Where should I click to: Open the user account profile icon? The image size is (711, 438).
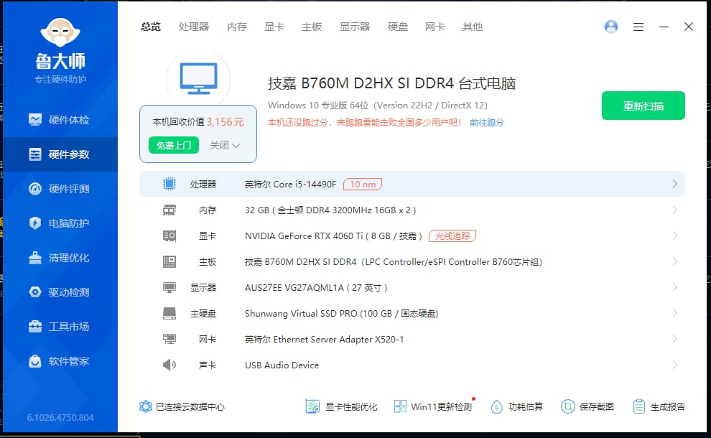pos(610,27)
